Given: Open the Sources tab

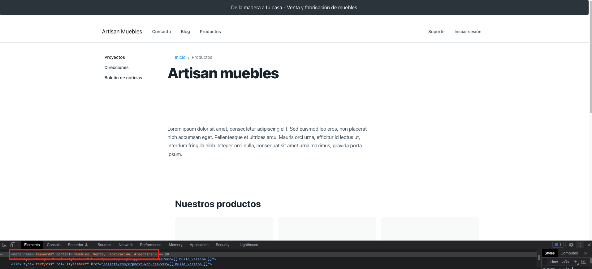Looking at the screenshot, I should pos(104,245).
